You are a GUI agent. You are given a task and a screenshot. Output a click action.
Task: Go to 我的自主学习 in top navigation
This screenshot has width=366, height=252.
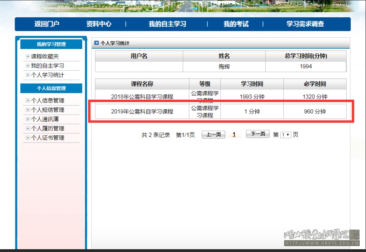coord(167,24)
